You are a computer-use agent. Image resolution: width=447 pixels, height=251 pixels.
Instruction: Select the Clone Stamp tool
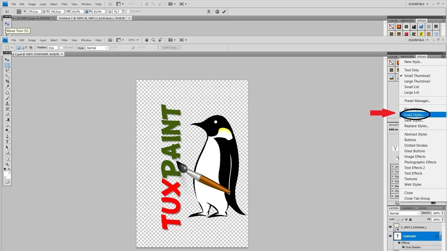pyautogui.click(x=7, y=104)
